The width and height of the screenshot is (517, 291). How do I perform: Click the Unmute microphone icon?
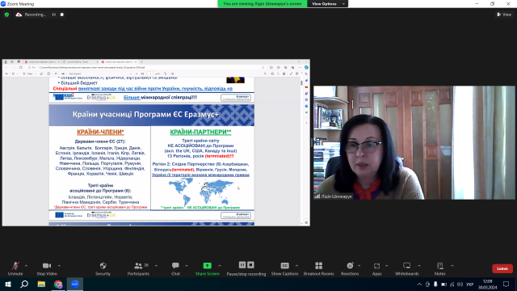pyautogui.click(x=15, y=266)
